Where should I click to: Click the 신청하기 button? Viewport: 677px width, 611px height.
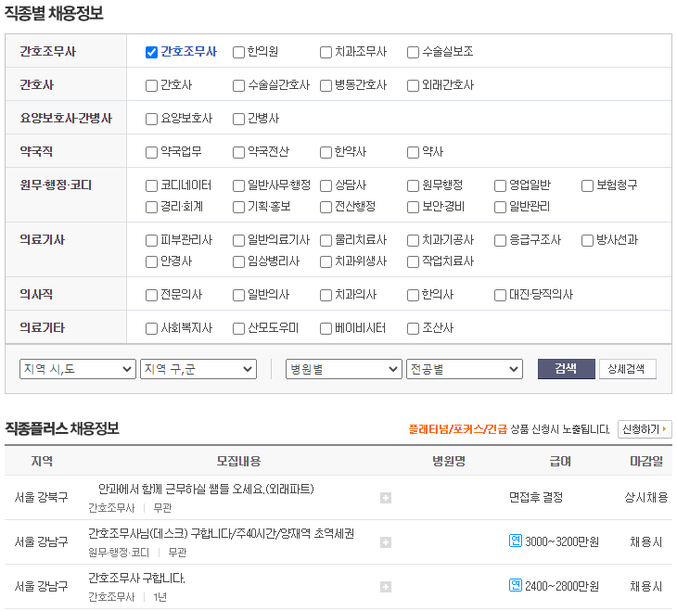645,429
